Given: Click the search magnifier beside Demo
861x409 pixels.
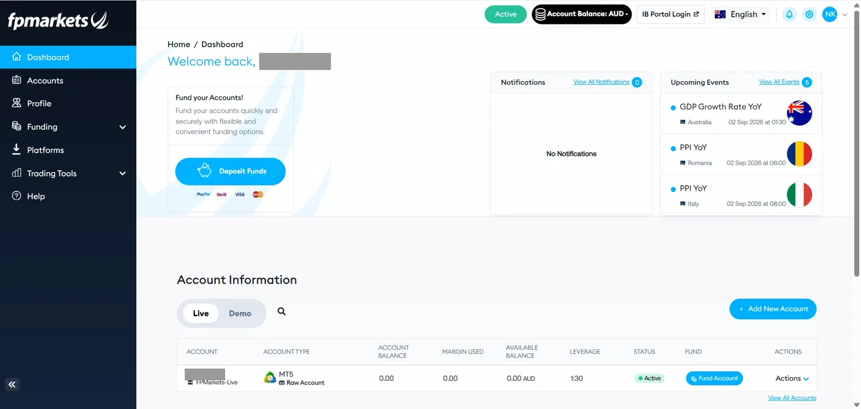Looking at the screenshot, I should 282,311.
